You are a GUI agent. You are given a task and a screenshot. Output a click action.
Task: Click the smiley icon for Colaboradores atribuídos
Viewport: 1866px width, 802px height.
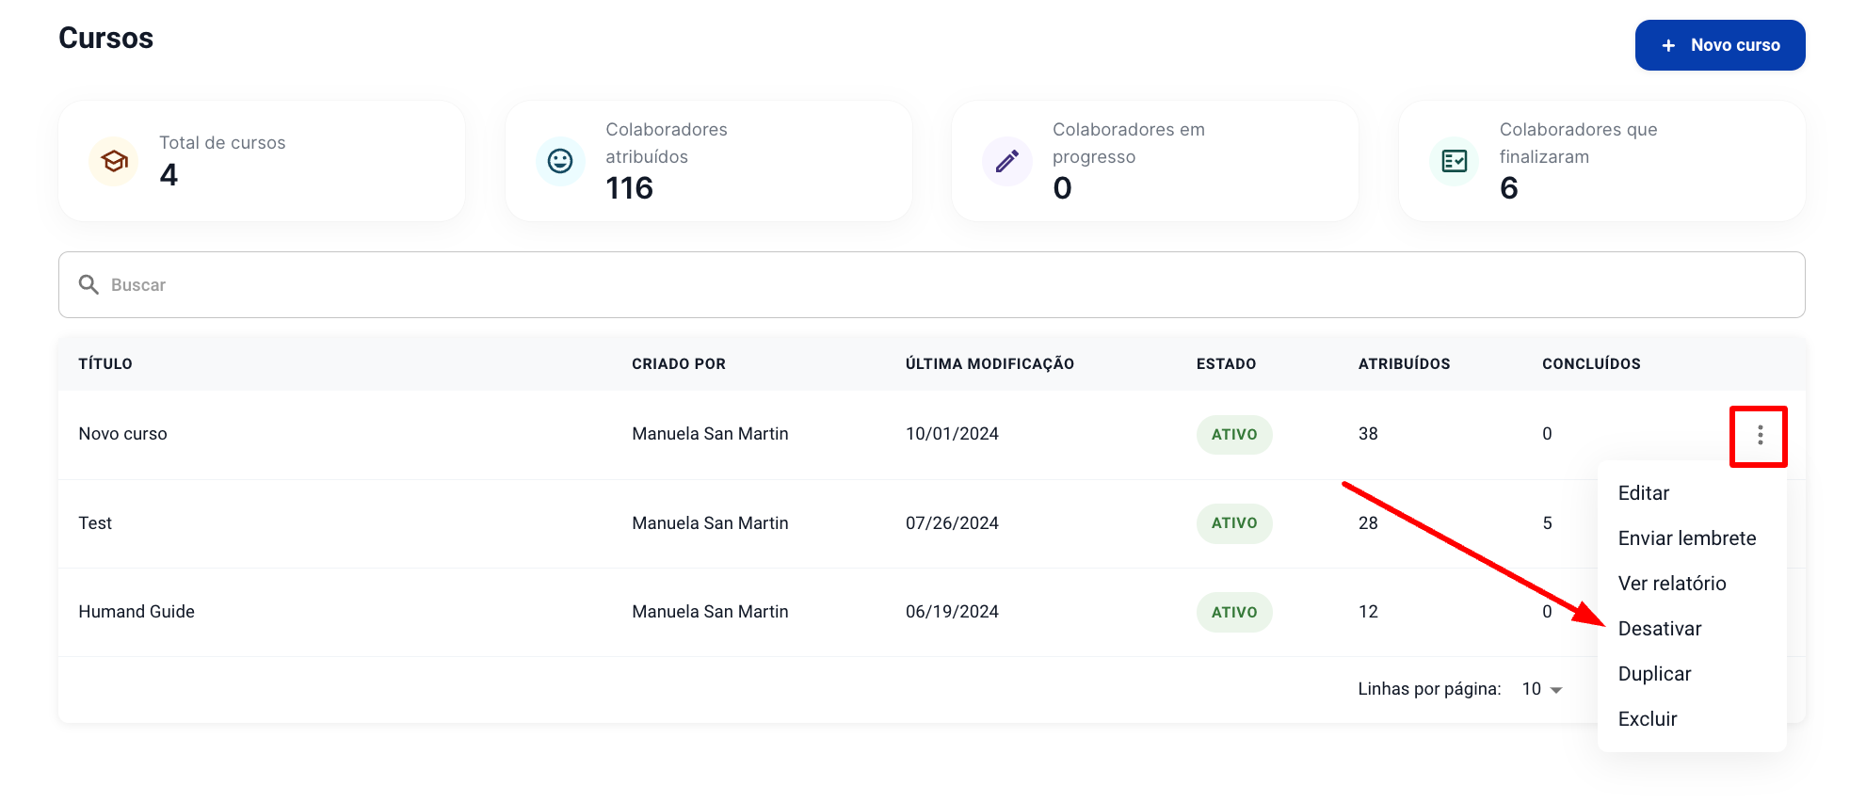(x=560, y=161)
